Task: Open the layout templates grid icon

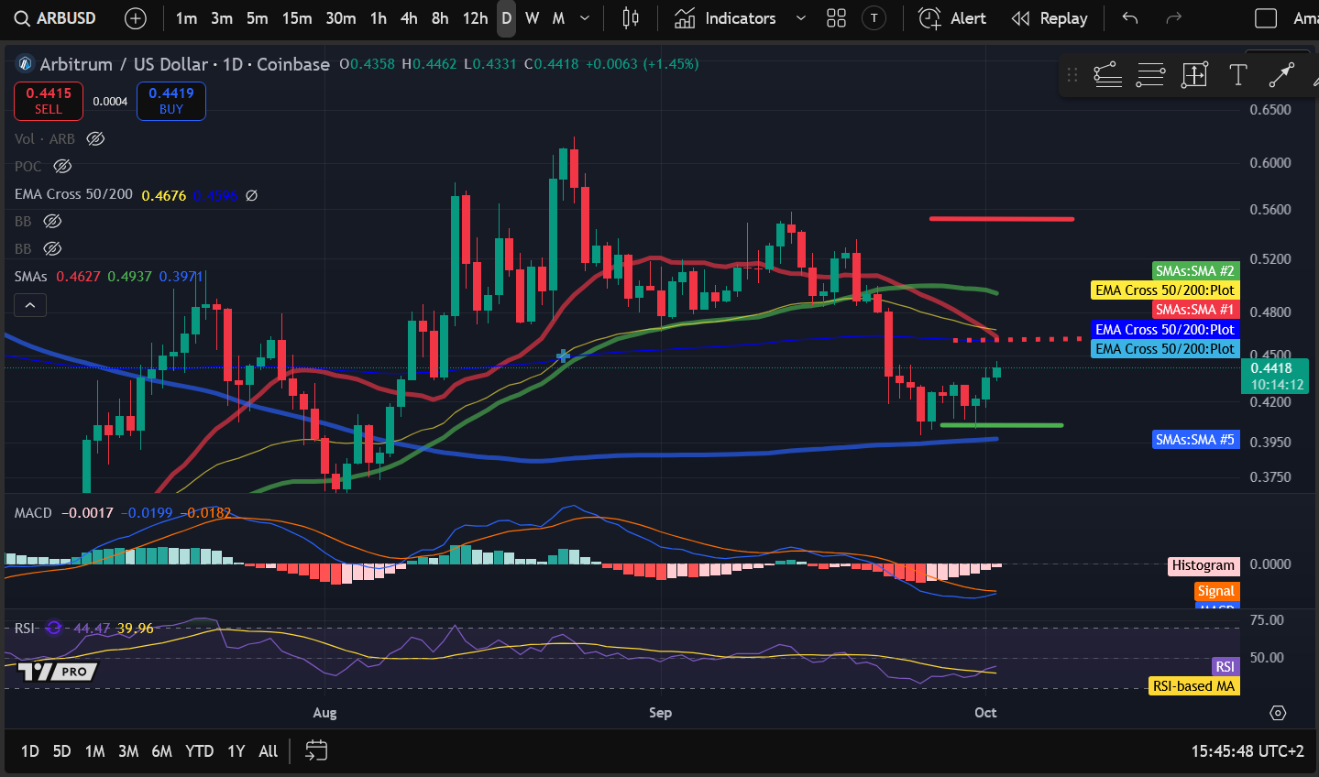Action: point(836,18)
